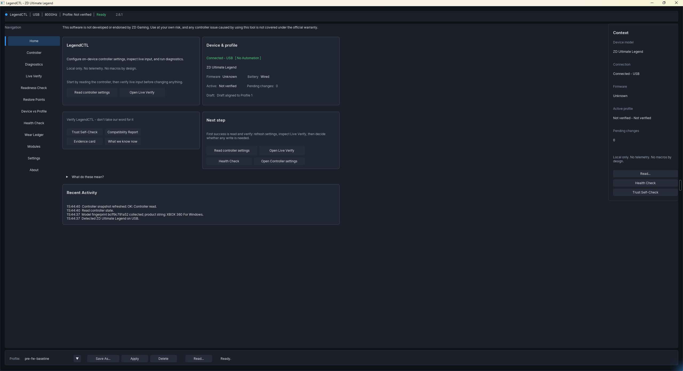Viewport: 683px width, 371px height.
Task: Open the Profile dropdown arrow
Action: point(77,359)
